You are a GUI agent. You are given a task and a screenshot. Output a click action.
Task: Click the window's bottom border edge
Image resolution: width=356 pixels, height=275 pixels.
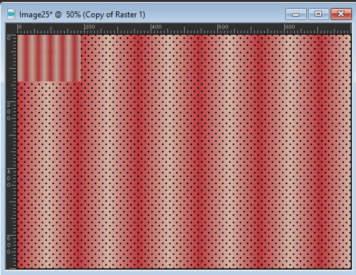pos(178,272)
